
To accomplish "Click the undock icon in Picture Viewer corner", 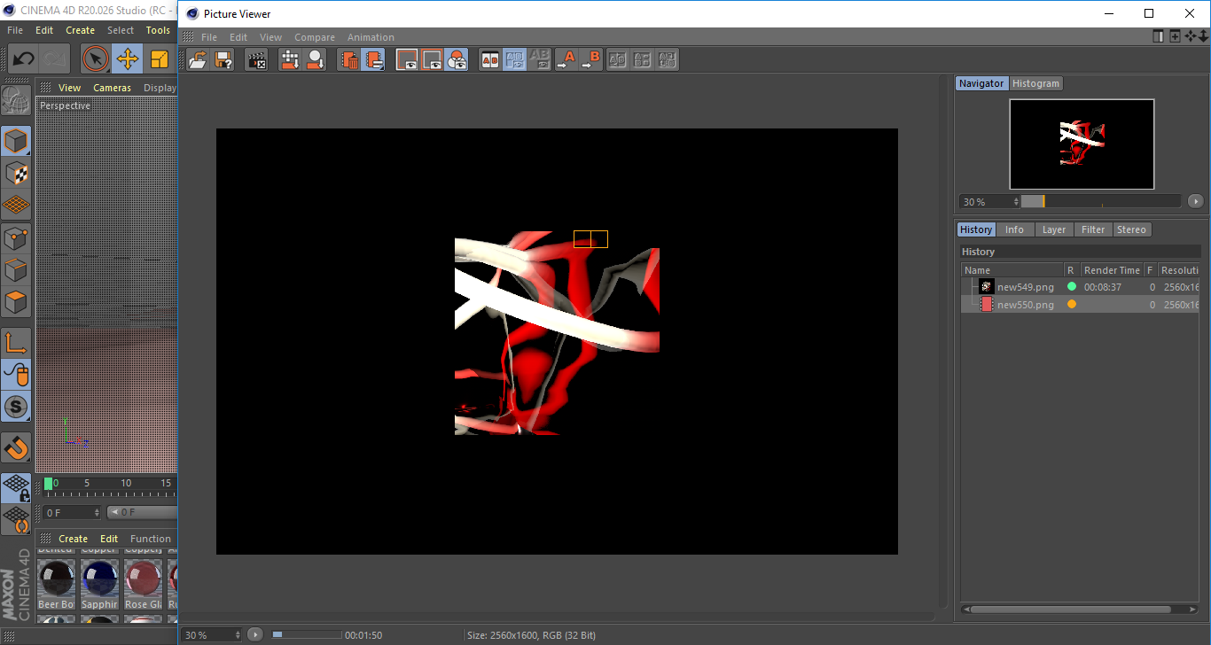I will (1159, 36).
